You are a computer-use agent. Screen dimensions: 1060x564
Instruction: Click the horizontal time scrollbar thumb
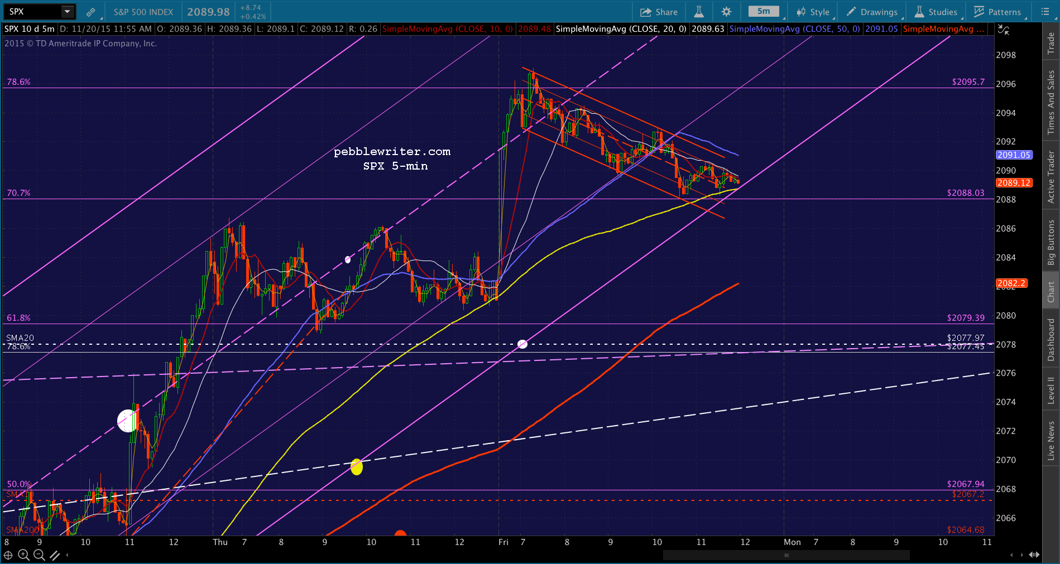[x=786, y=555]
